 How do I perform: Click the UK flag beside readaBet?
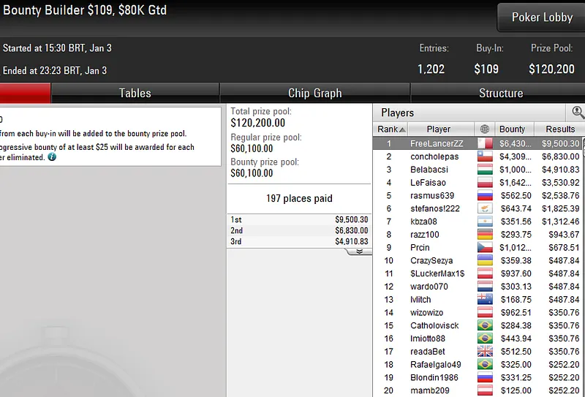coord(485,352)
